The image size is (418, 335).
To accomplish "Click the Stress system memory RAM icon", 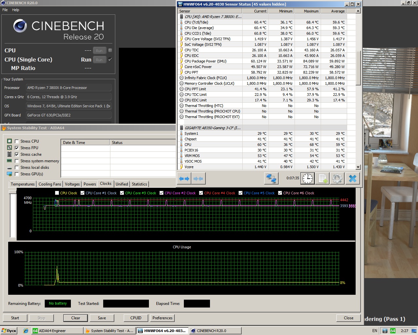I will (9, 161).
